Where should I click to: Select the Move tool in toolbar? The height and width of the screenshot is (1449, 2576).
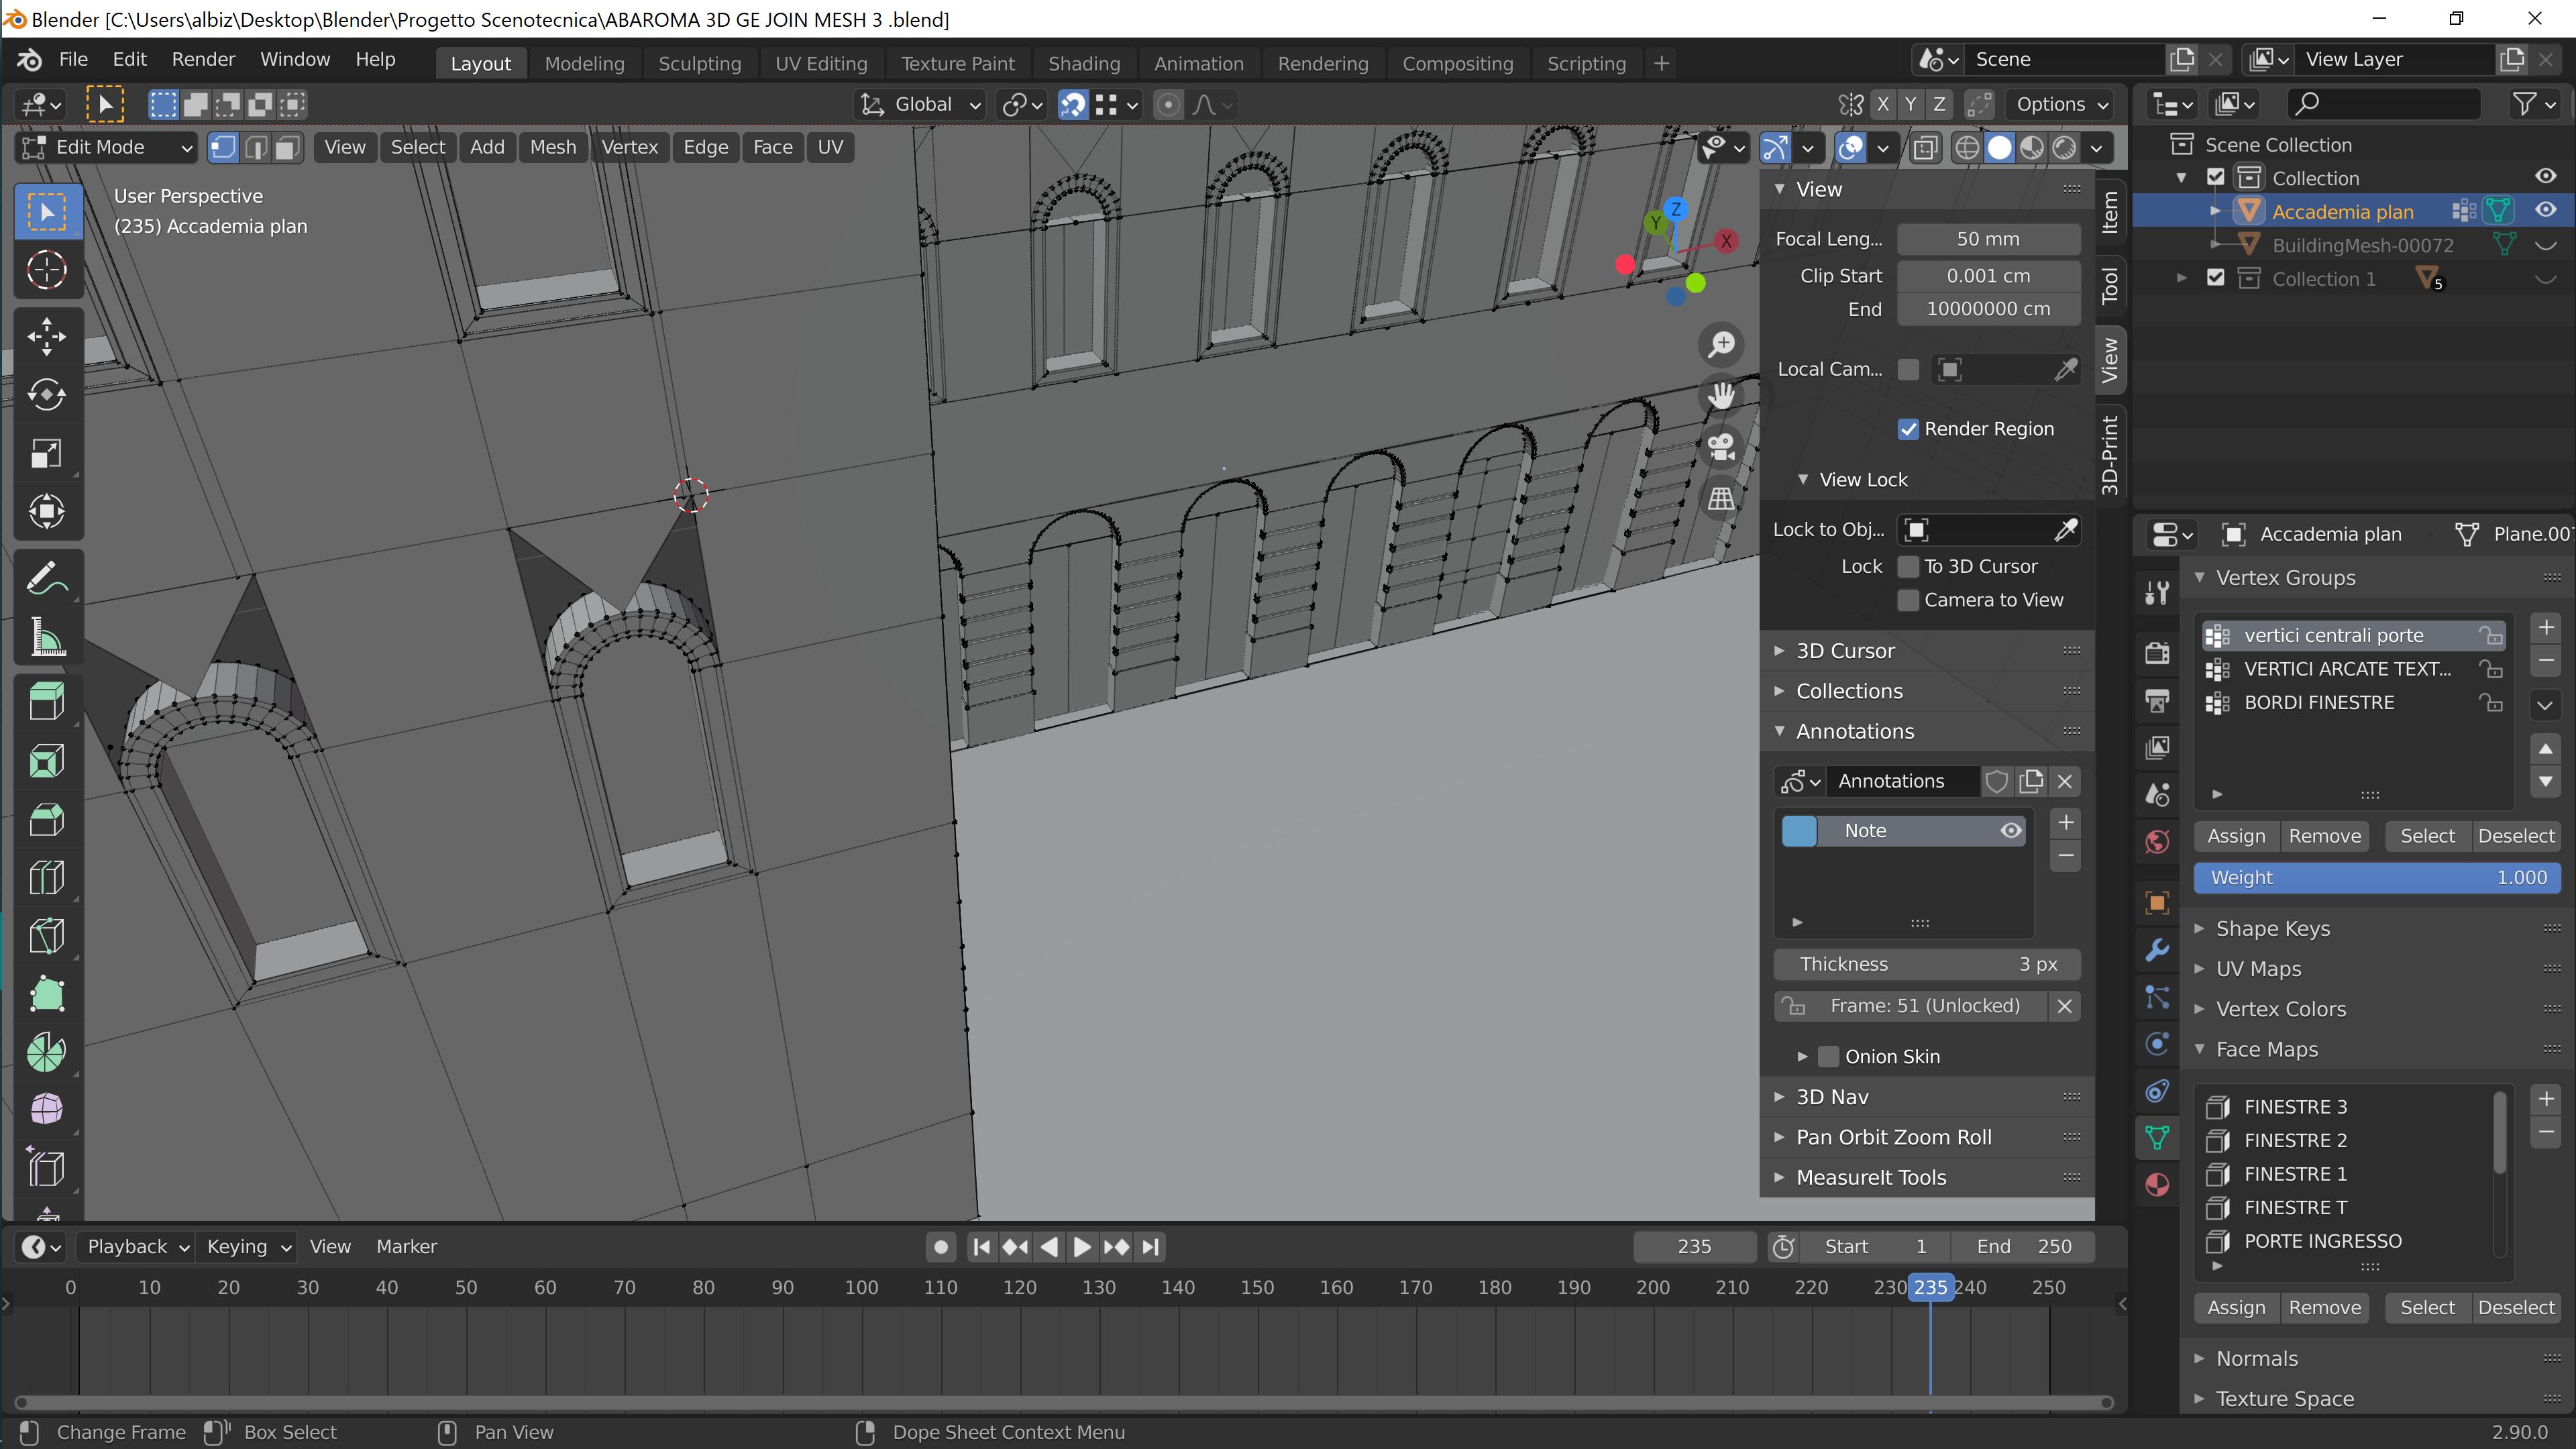tap(47, 336)
